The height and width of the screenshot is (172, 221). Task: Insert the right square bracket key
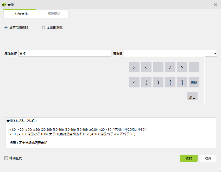click(182, 82)
